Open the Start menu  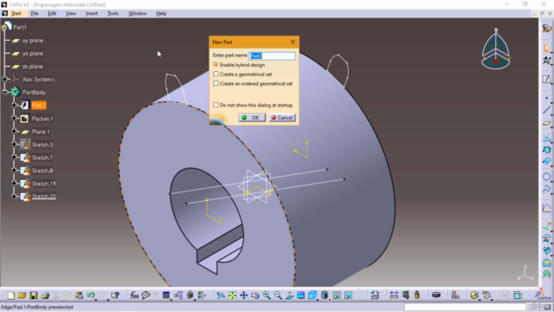pos(16,14)
